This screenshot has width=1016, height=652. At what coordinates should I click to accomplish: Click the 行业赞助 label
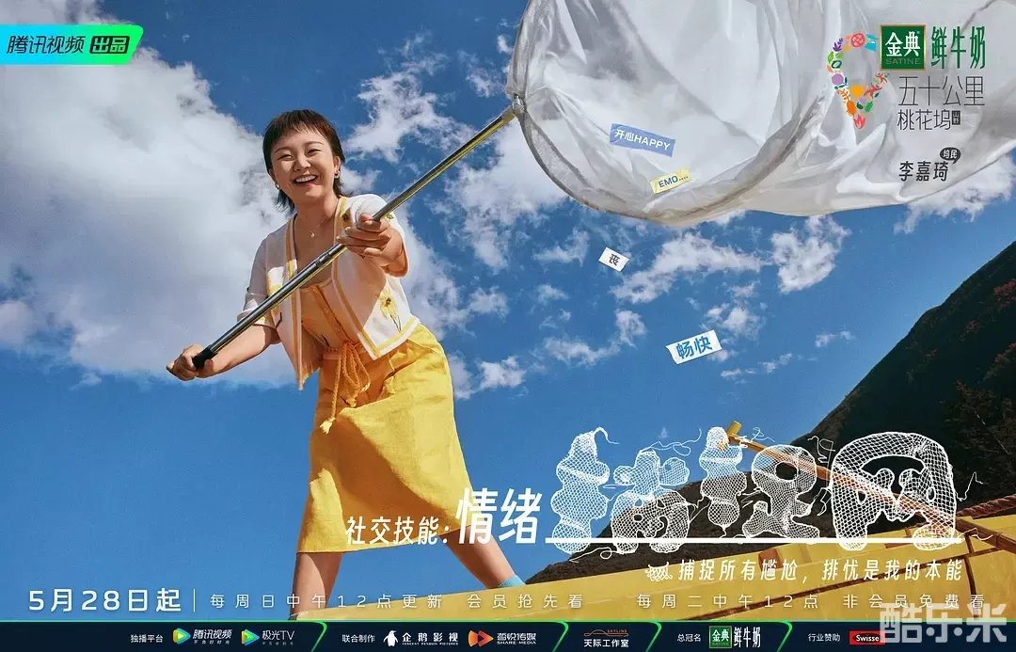823,638
